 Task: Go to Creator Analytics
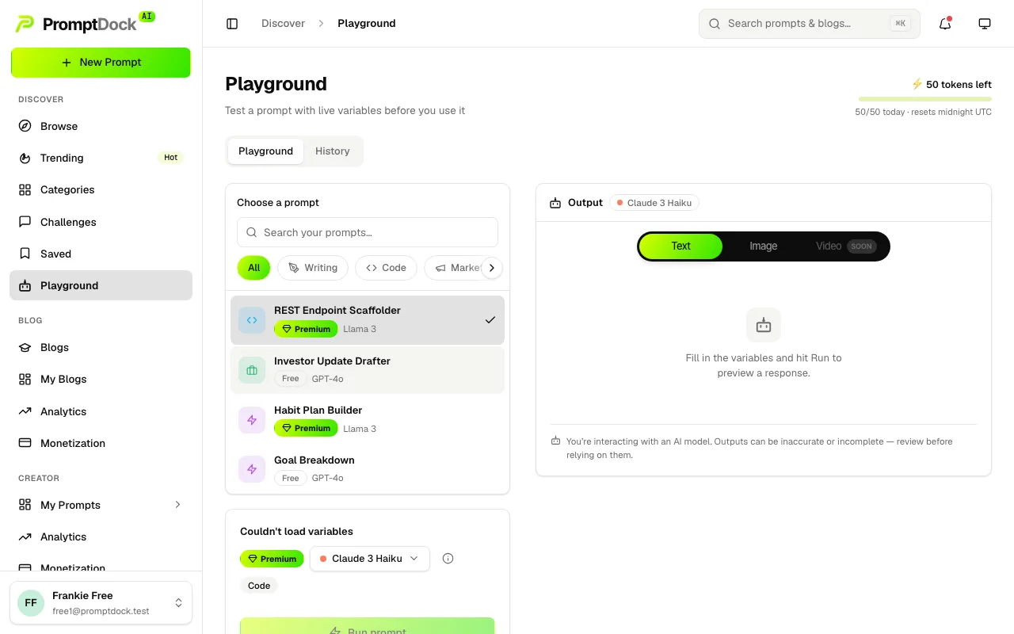pyautogui.click(x=101, y=537)
